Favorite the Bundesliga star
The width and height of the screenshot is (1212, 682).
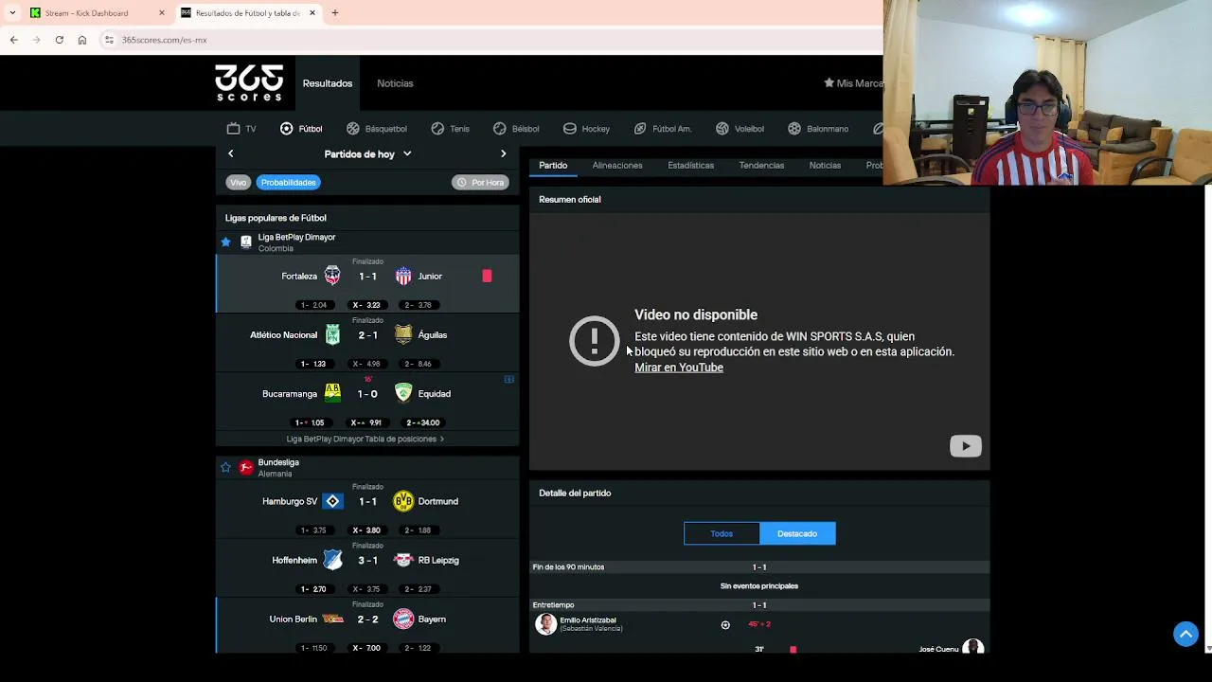pos(225,468)
